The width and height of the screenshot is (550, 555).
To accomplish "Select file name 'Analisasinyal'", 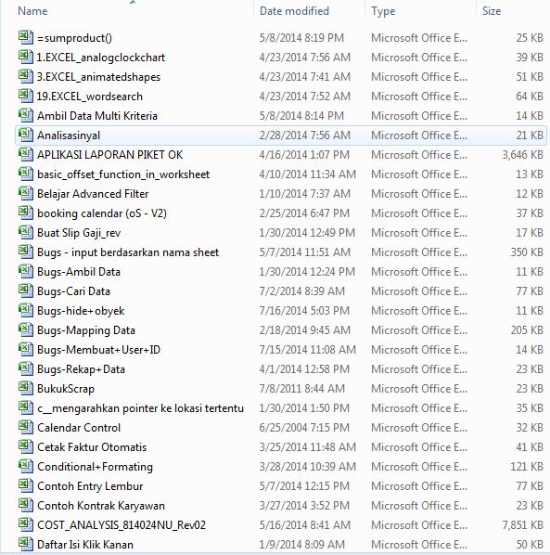I will (69, 136).
